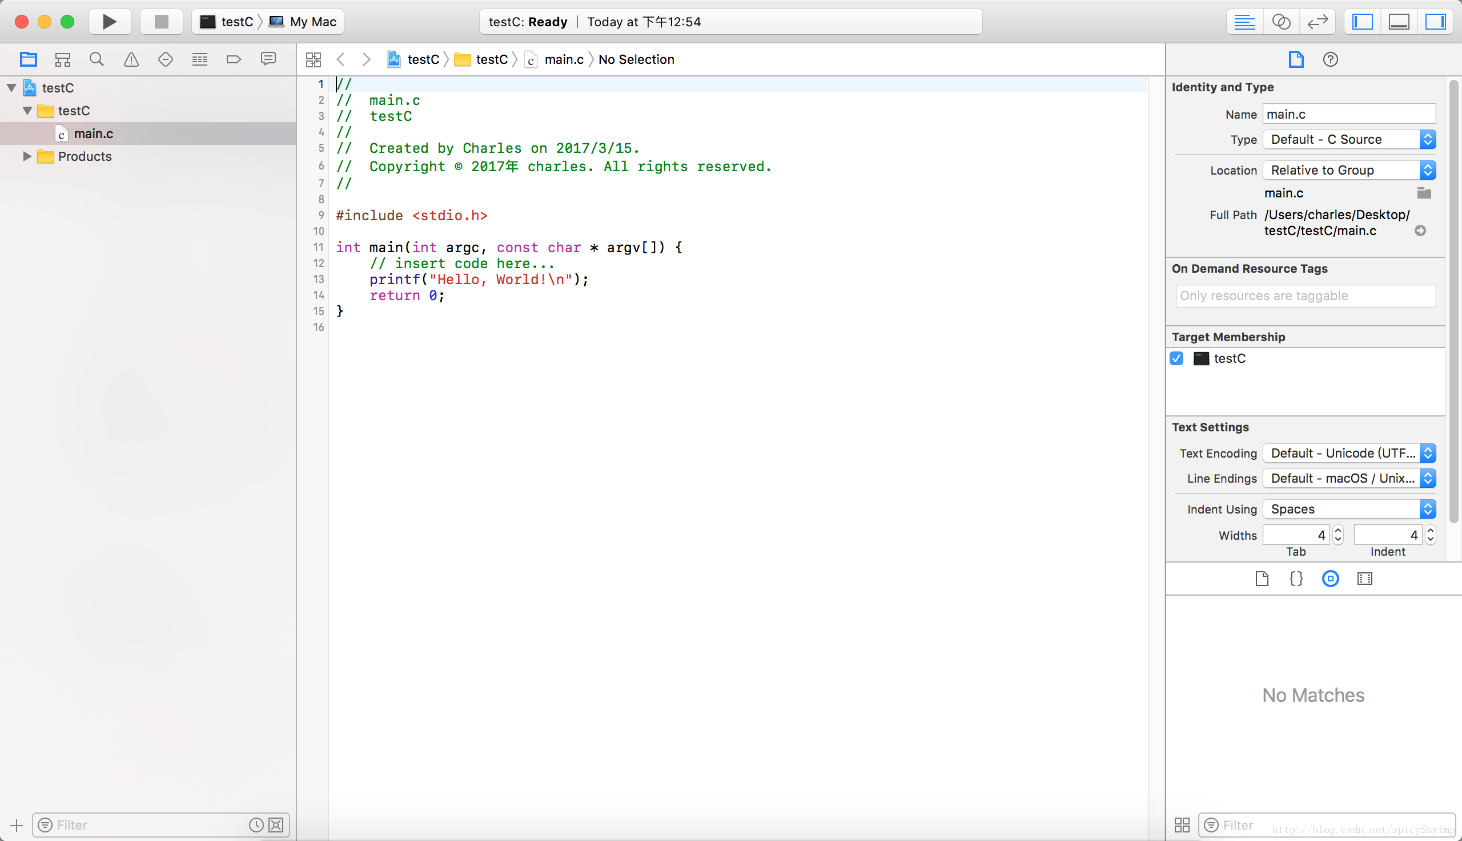This screenshot has width=1462, height=841.
Task: Open the Indent Using Spaces dropdown
Action: [1349, 509]
